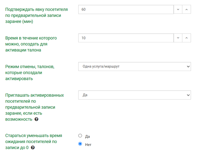Click the 'Да' text beside the radio

point(87,136)
